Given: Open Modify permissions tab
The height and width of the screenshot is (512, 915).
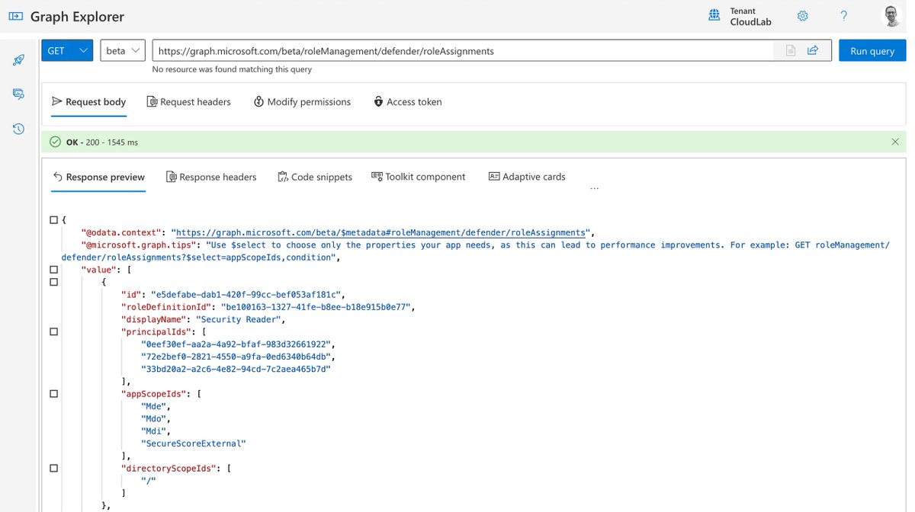Looking at the screenshot, I should click(302, 101).
